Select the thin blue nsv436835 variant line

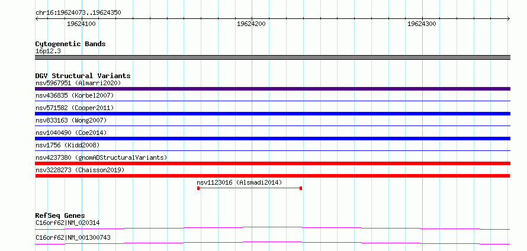tap(272, 101)
